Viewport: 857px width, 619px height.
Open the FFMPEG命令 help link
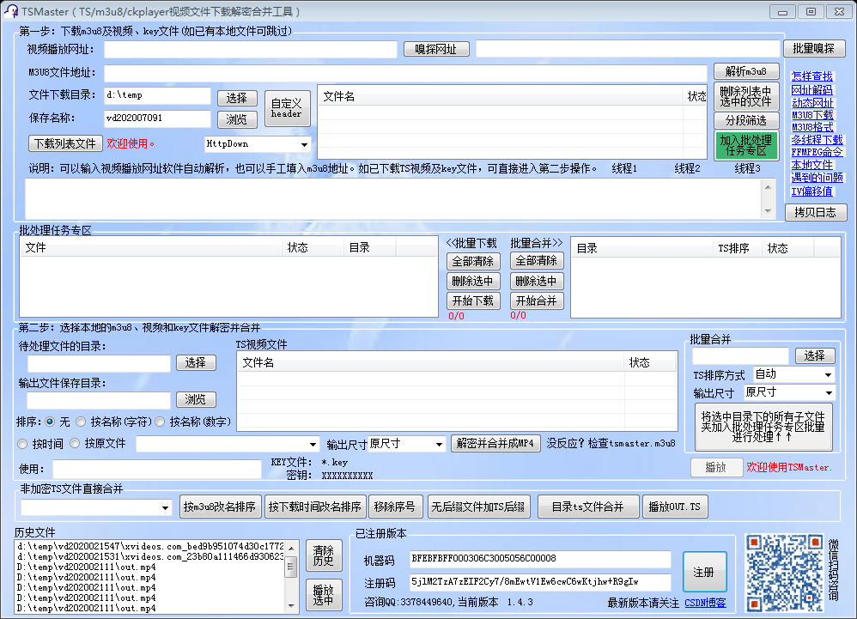coord(817,152)
